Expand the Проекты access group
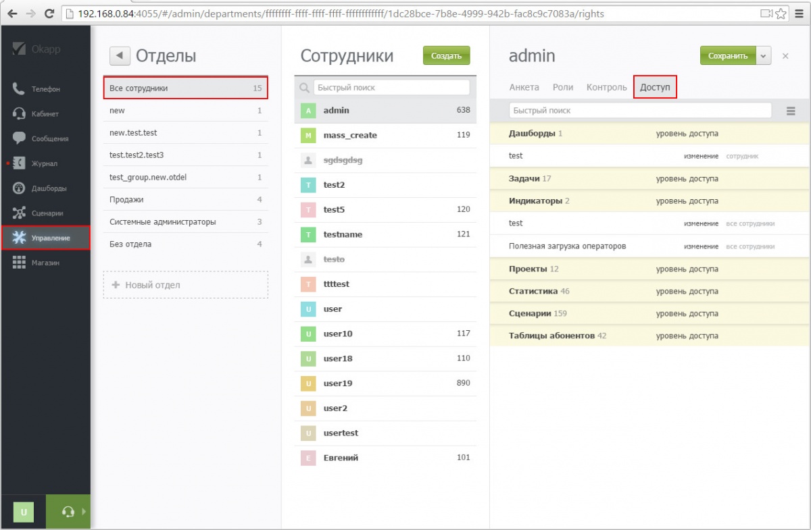This screenshot has width=811, height=530. (x=527, y=269)
